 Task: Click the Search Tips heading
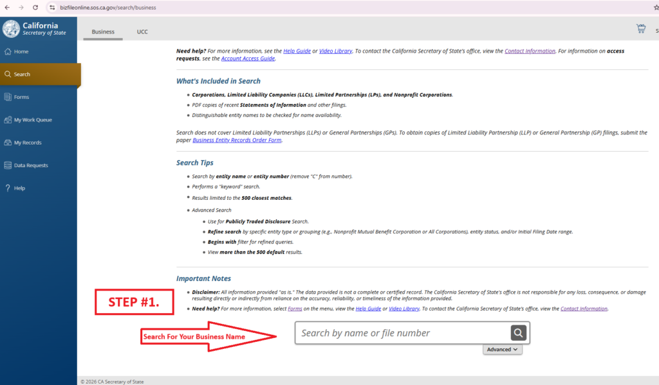coord(194,163)
